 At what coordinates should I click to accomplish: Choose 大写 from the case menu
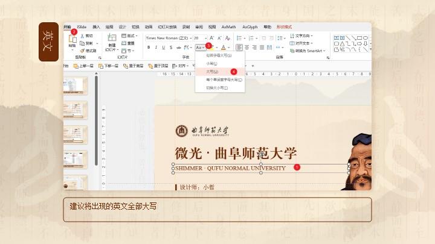[220, 72]
